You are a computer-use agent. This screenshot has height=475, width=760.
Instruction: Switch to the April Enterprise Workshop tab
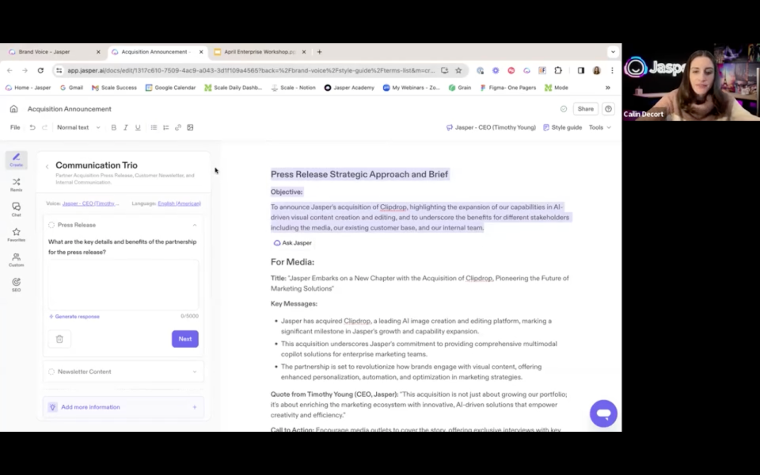tap(260, 52)
